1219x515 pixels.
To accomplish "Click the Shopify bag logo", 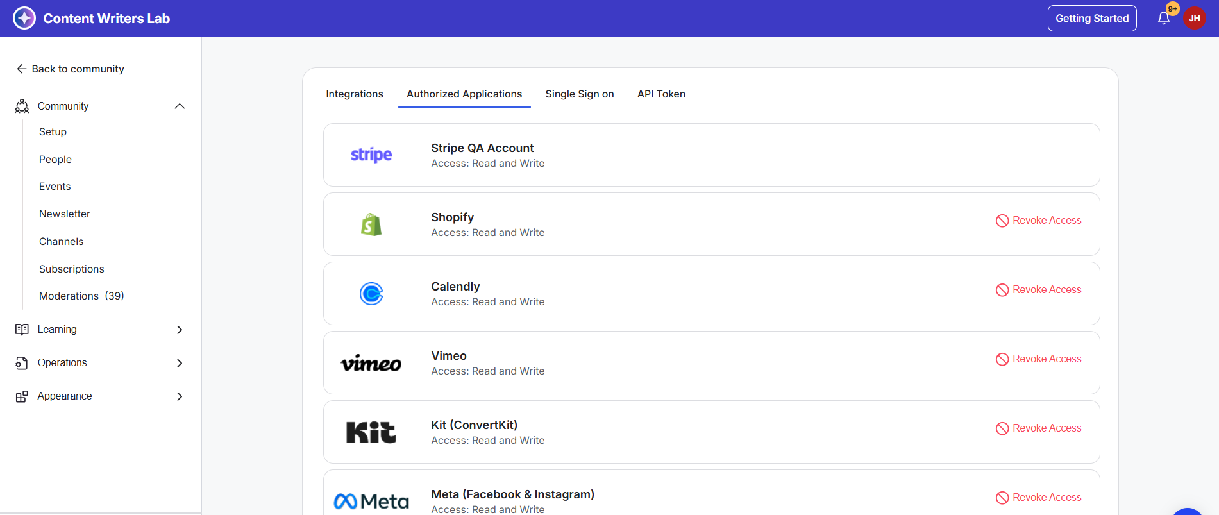I will coord(371,224).
